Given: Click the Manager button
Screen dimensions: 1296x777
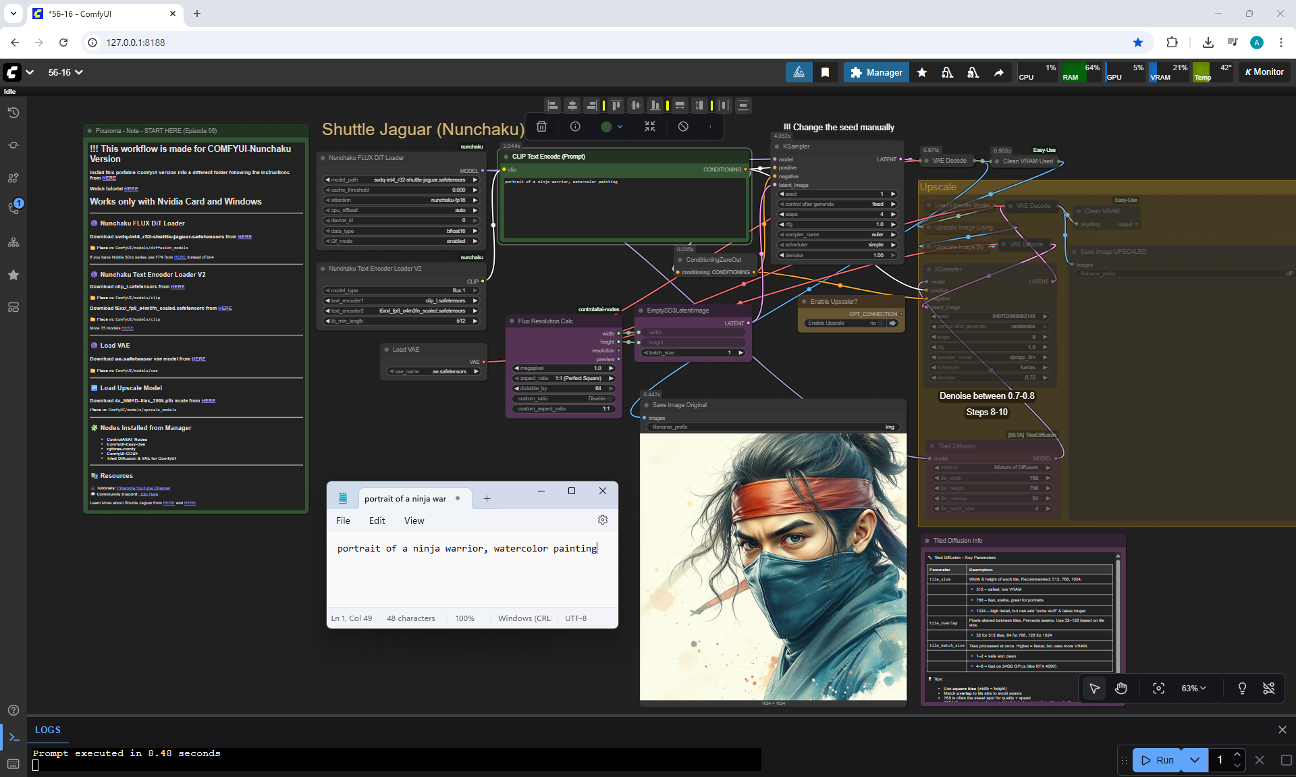Looking at the screenshot, I should click(876, 72).
